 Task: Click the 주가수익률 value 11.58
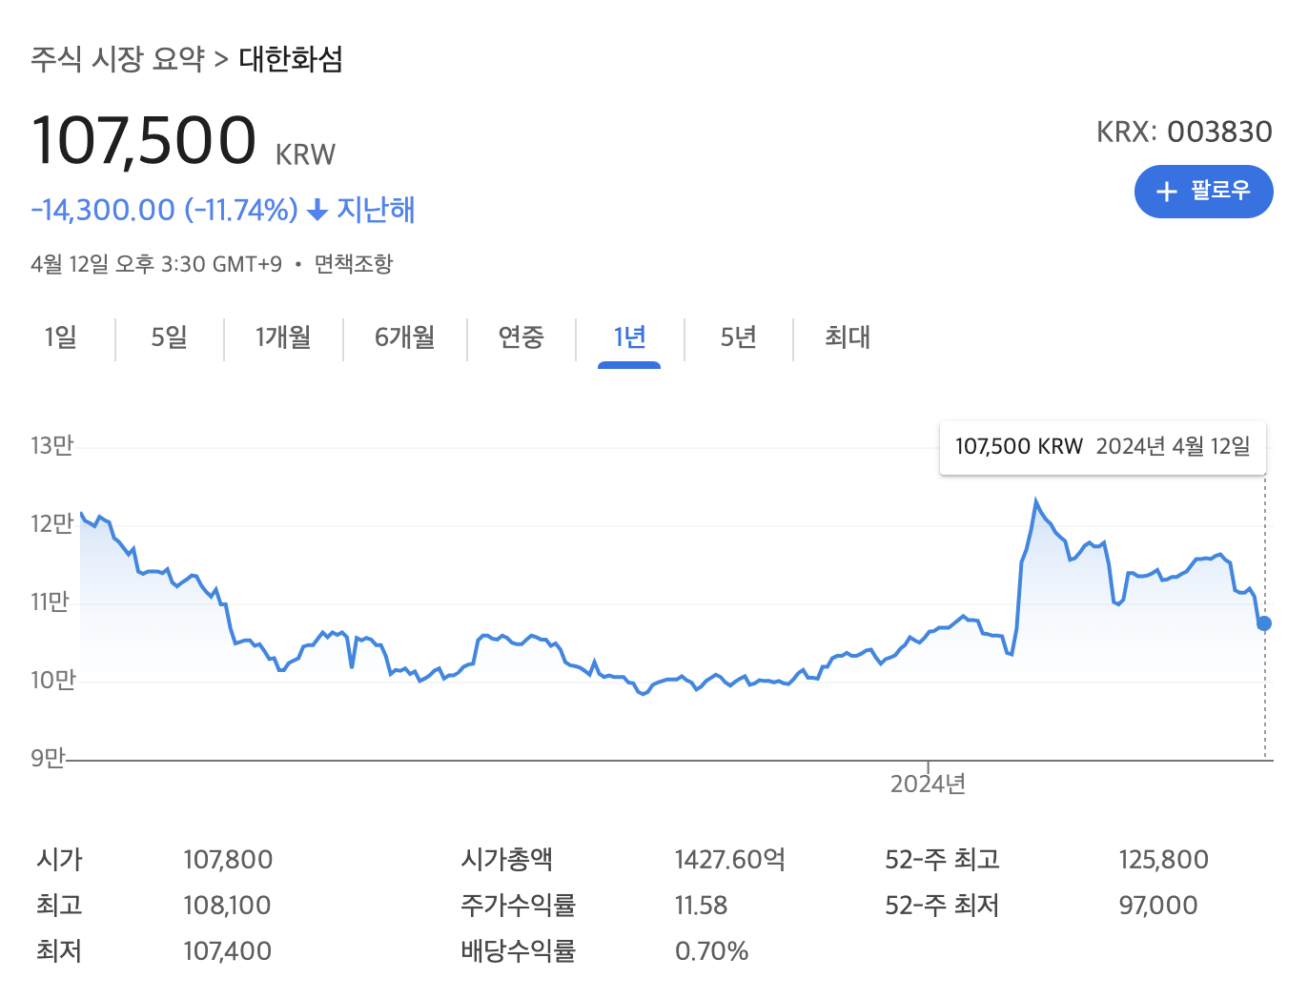701,906
